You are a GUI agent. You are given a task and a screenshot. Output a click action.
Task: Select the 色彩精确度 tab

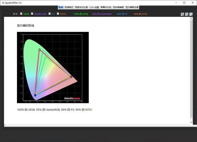click(x=118, y=7)
